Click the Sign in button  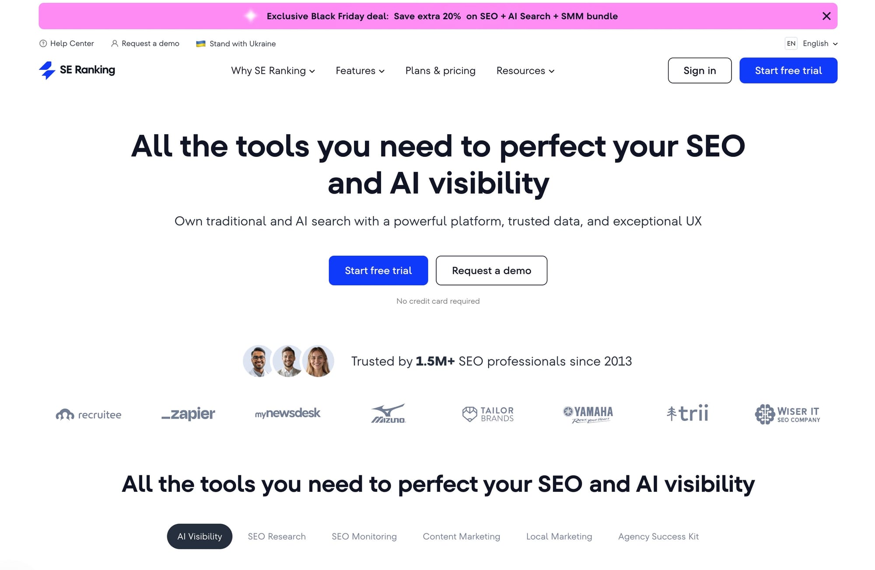(x=699, y=70)
